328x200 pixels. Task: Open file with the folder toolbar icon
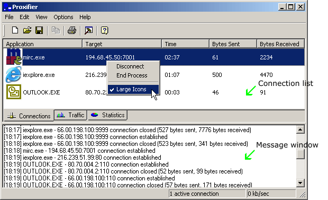tap(27, 30)
